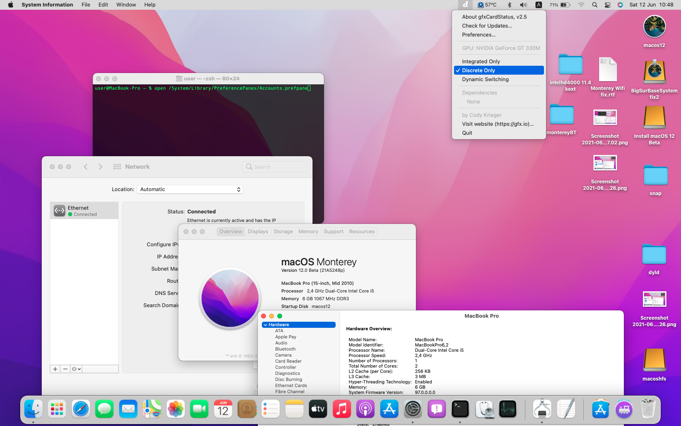Image resolution: width=681 pixels, height=426 pixels.
Task: Open gfxCardStatus icon in menu bar
Action: pos(465,5)
